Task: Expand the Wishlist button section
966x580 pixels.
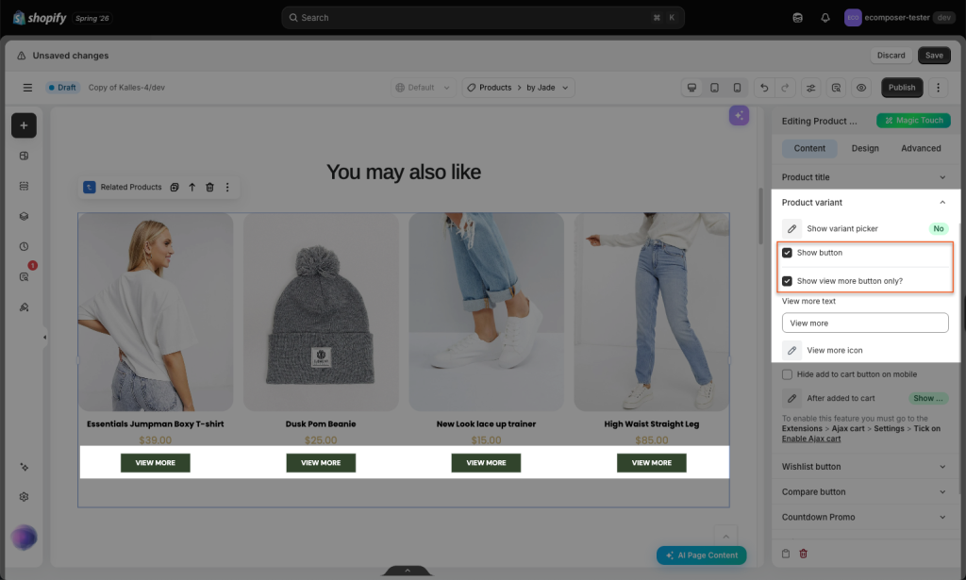Action: click(863, 467)
